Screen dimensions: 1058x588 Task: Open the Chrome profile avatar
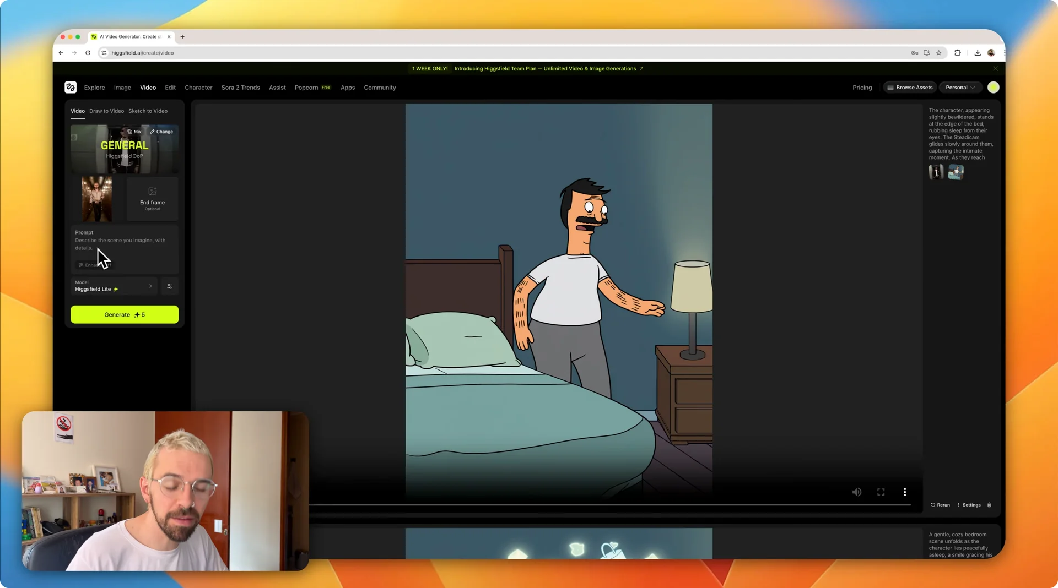coord(991,53)
